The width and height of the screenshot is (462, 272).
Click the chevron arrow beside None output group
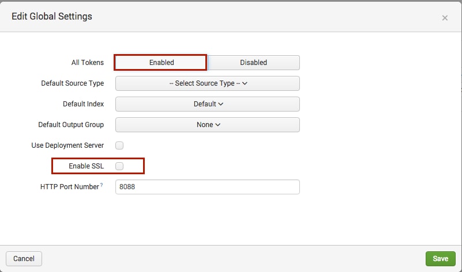218,125
